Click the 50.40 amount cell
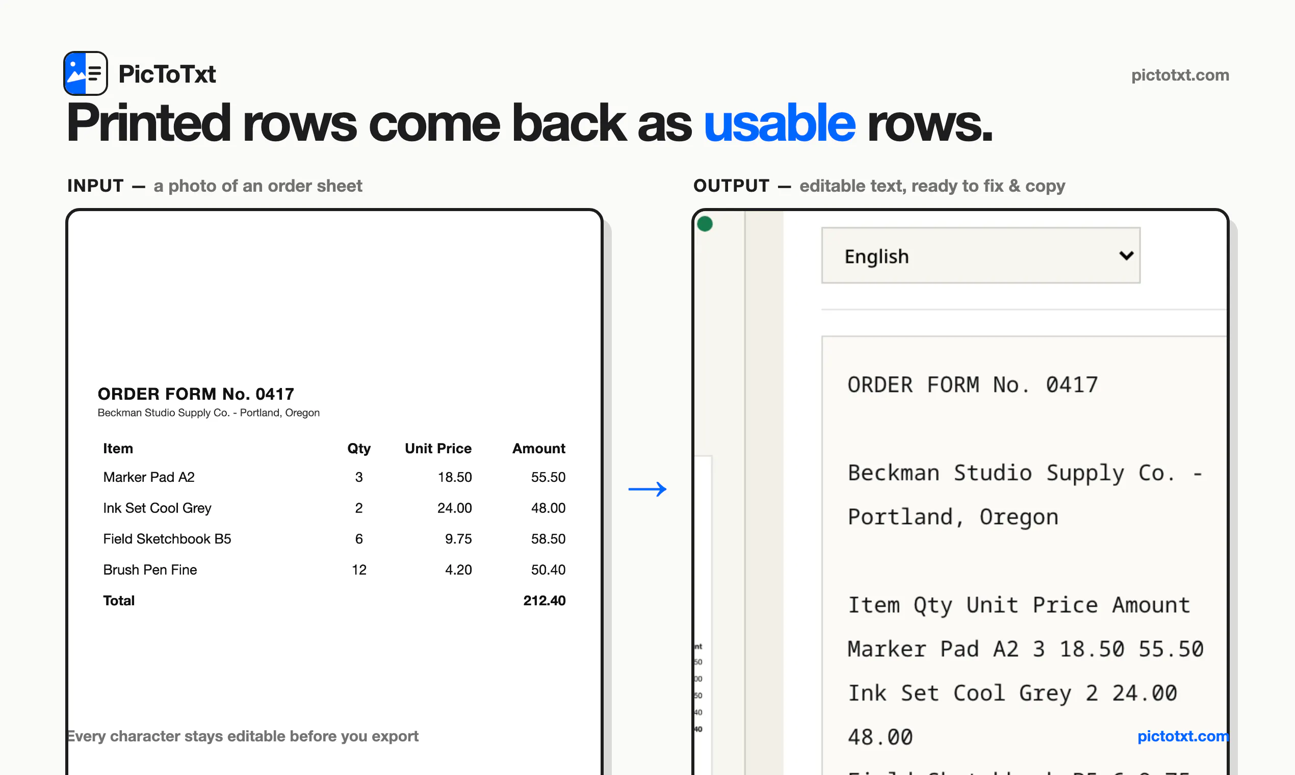 tap(548, 569)
